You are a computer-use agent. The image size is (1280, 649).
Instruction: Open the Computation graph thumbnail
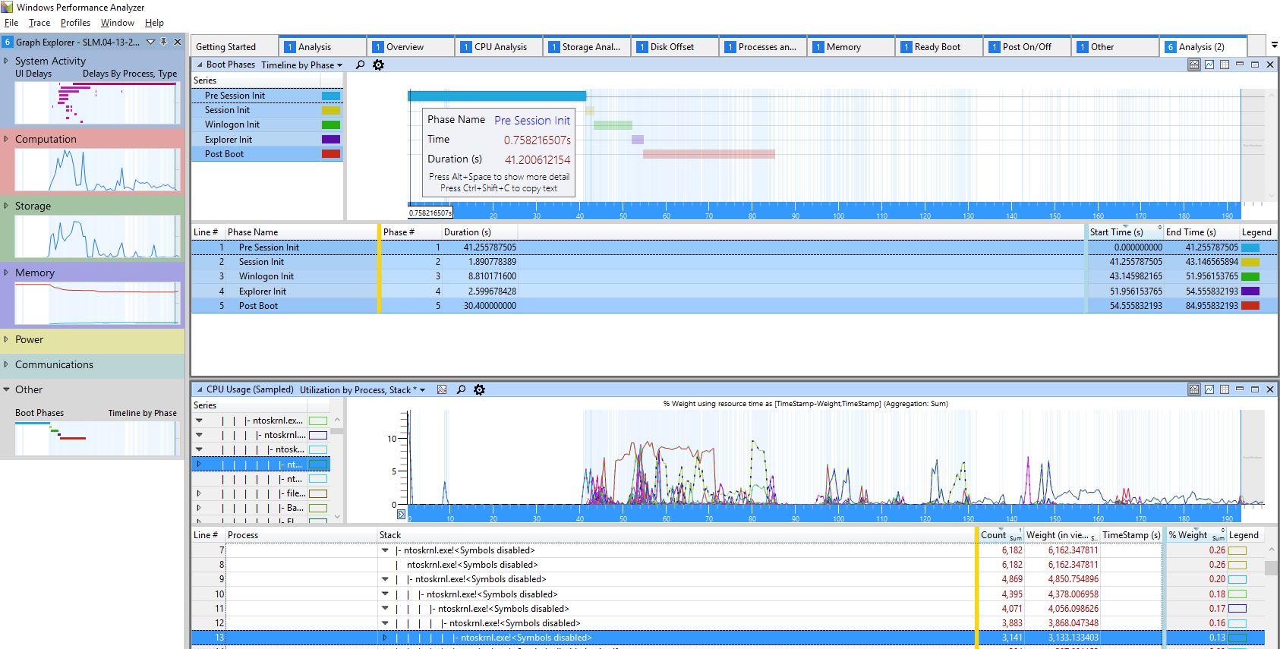98,169
